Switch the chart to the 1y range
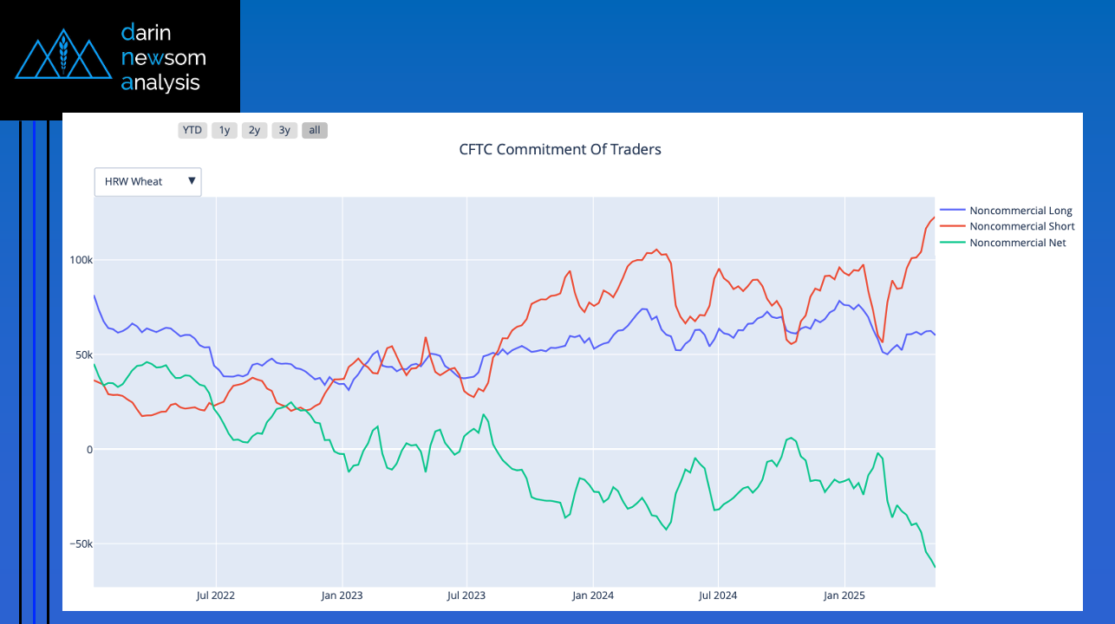The image size is (1115, 624). click(x=225, y=130)
